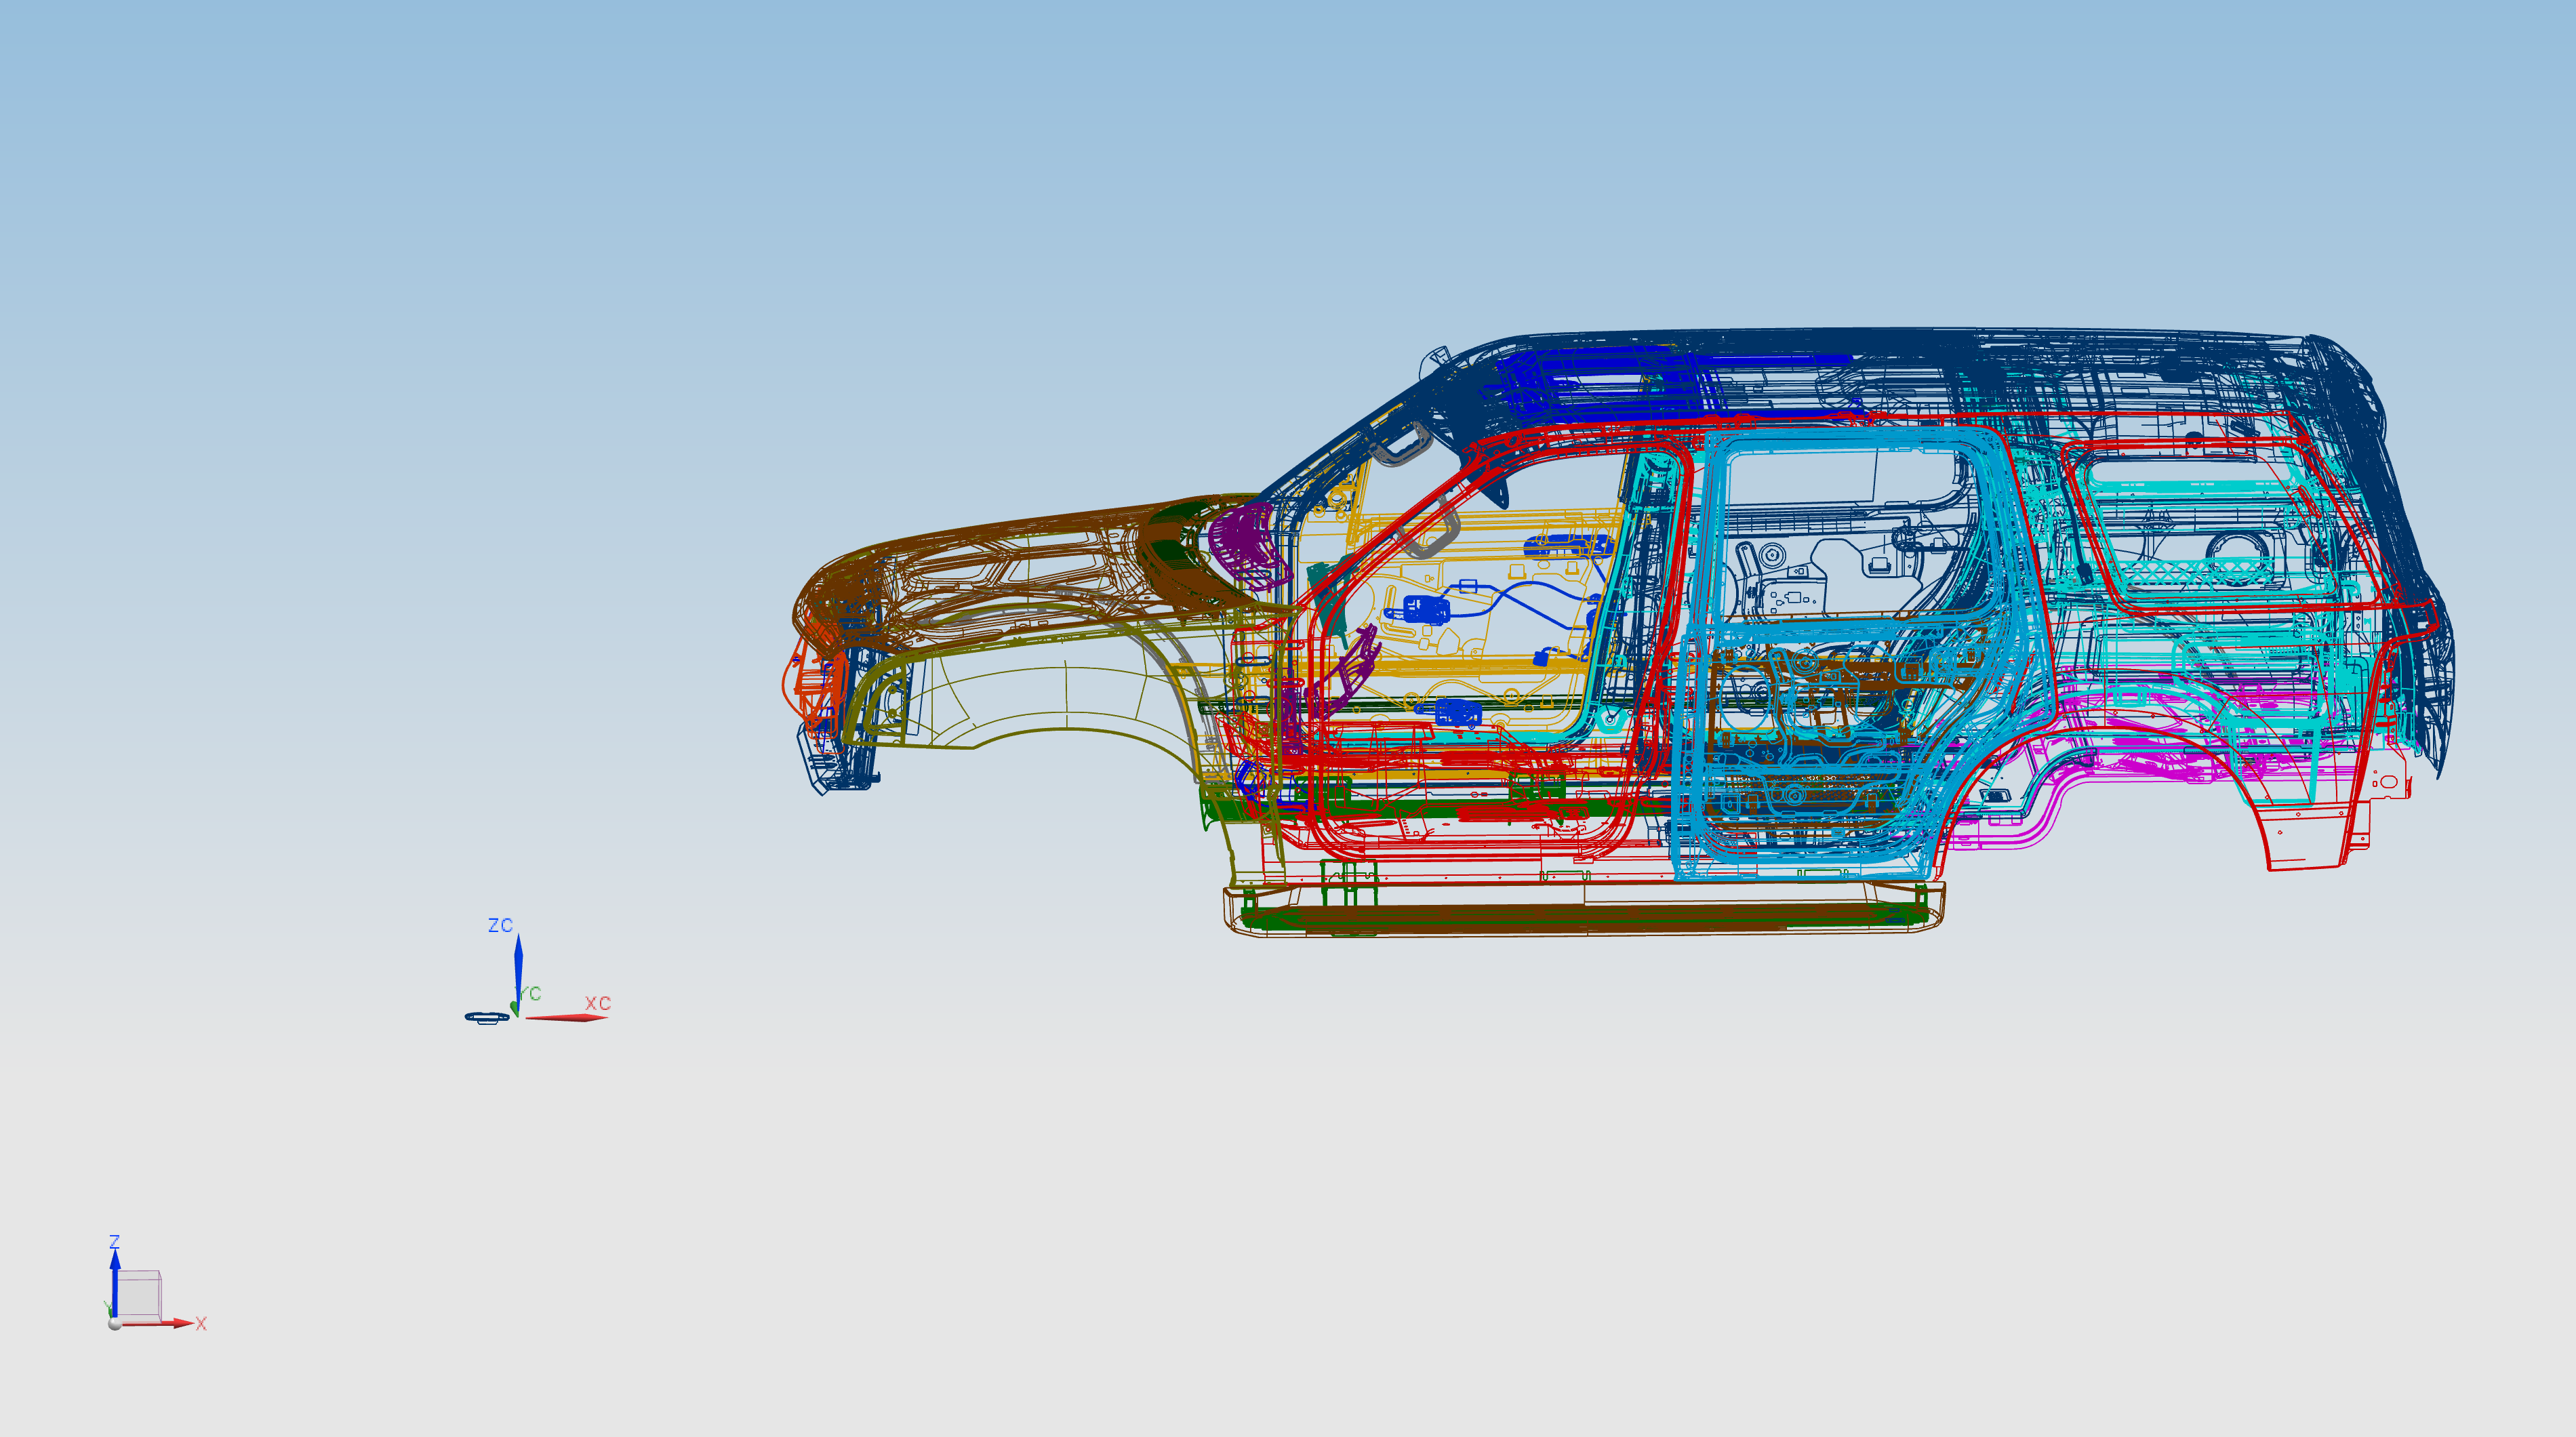Screen dimensions: 2576x1437
Task: Click the gray origin sphere of view triad
Action: pos(115,1324)
